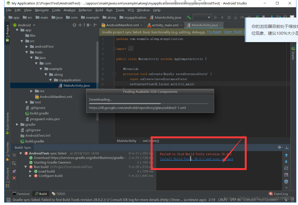Expand the res folder
The width and height of the screenshot is (298, 205).
[x=31, y=91]
